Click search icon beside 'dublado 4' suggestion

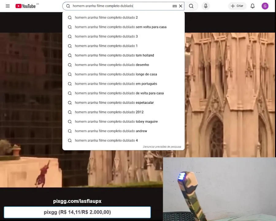[x=70, y=141]
